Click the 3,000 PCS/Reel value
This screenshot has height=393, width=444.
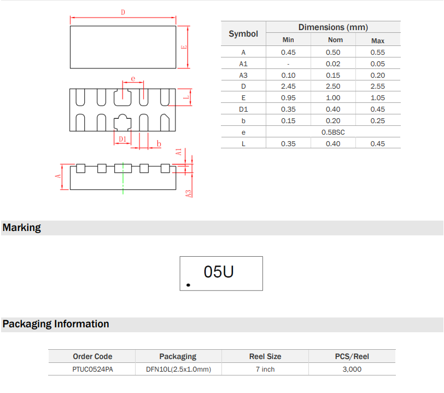pyautogui.click(x=352, y=369)
